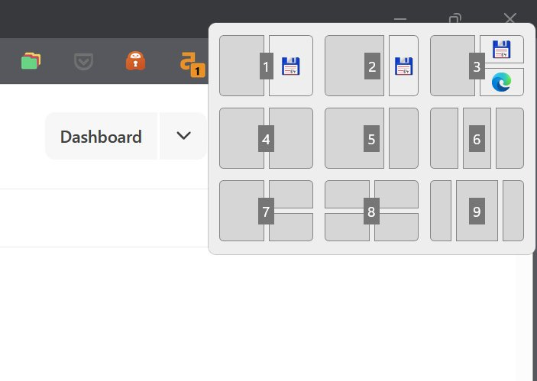Pick the wide center zone of layout 9

(477, 211)
